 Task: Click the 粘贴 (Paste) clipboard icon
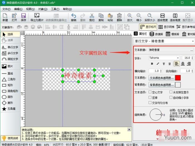pyautogui.click(x=110, y=17)
